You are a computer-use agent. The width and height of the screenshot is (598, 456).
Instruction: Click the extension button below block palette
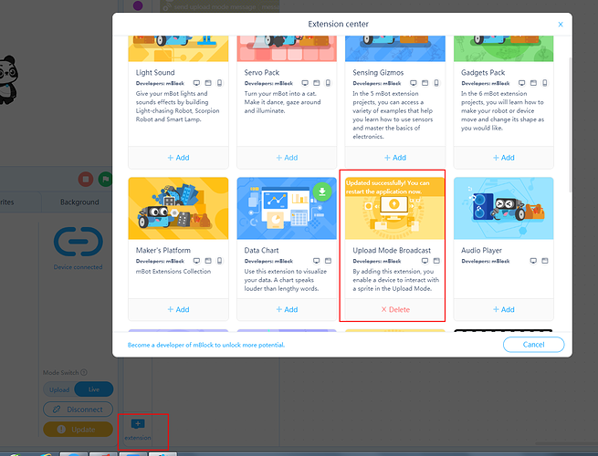(x=138, y=430)
